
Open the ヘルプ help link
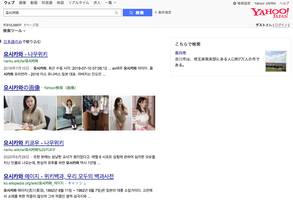click(x=284, y=3)
